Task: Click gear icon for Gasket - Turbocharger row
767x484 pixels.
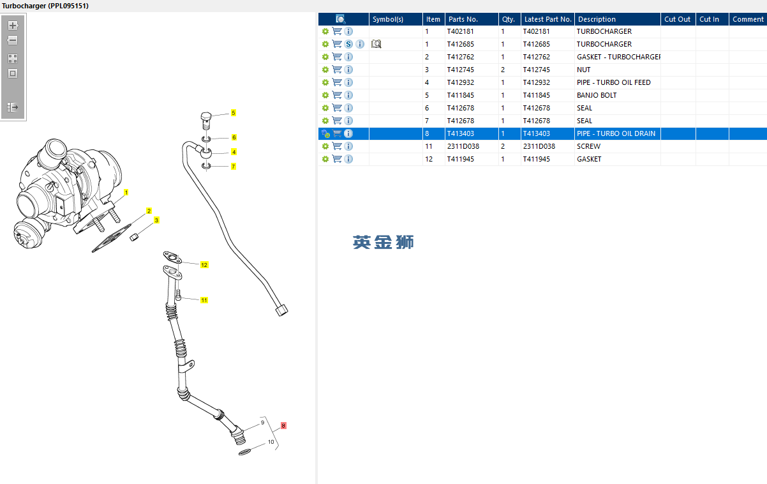Action: click(325, 57)
